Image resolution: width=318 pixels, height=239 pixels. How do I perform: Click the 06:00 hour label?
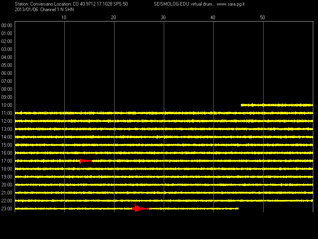click(x=7, y=73)
